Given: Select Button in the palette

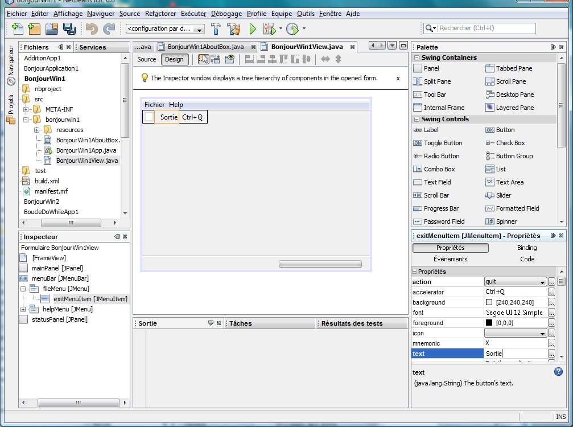Looking at the screenshot, I should click(x=500, y=130).
